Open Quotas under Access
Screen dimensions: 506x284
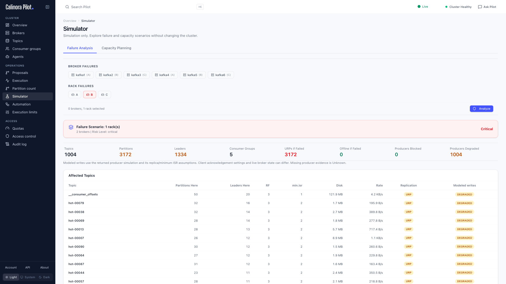coord(28,128)
